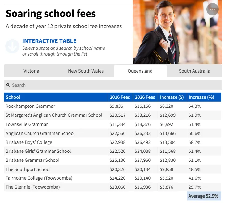229x213 pixels.
Task: Click the Townsville Grammar school name
Action: 27,124
